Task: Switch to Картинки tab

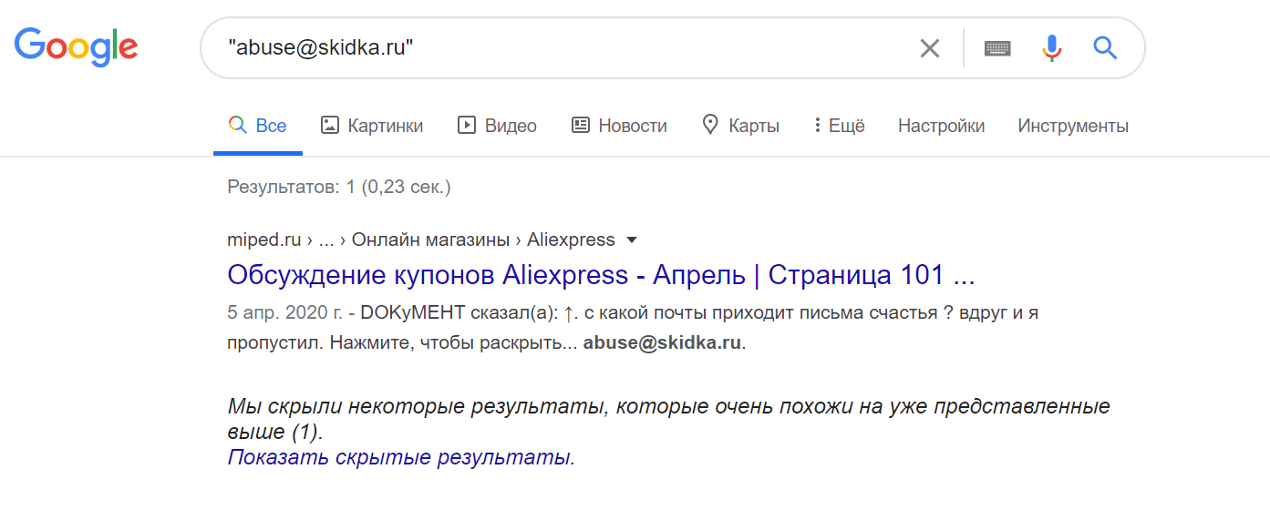Action: click(372, 127)
